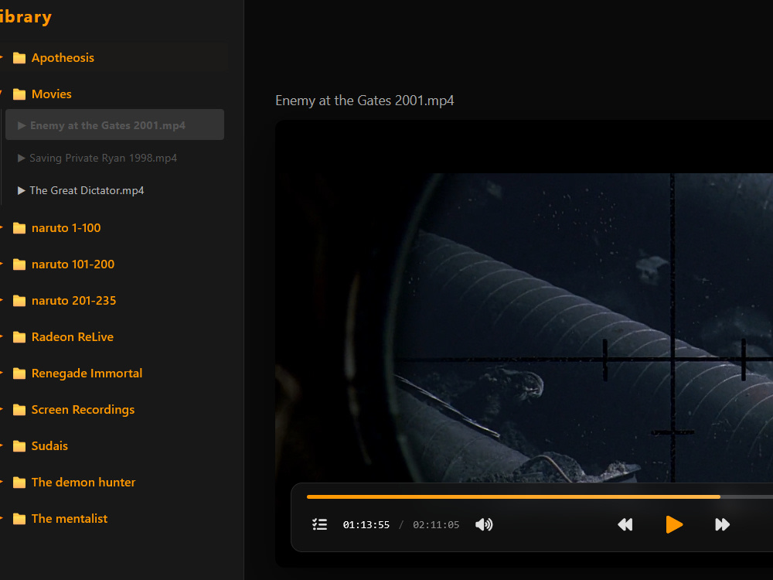Expand The mentalist label
Image resolution: width=773 pixels, height=580 pixels.
coord(70,519)
